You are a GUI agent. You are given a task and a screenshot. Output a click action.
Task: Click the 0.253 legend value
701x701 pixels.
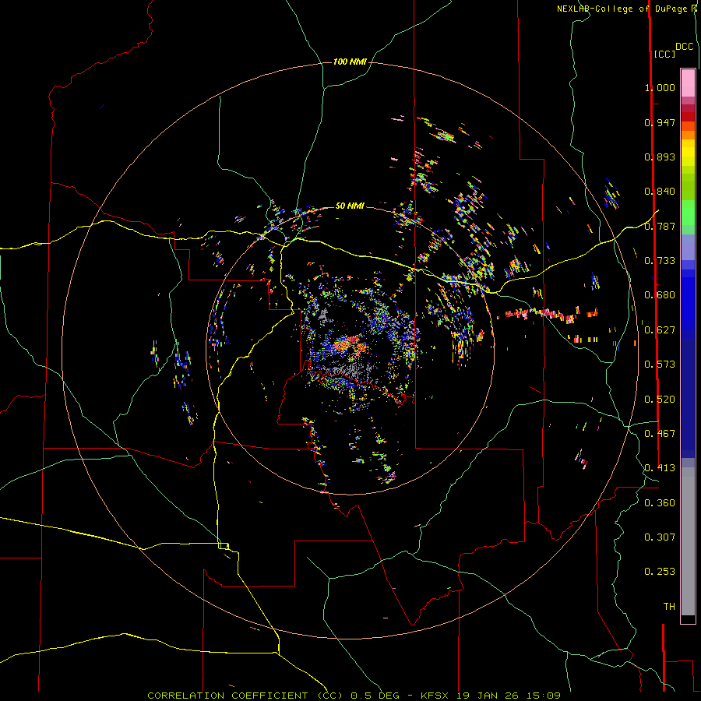[660, 572]
